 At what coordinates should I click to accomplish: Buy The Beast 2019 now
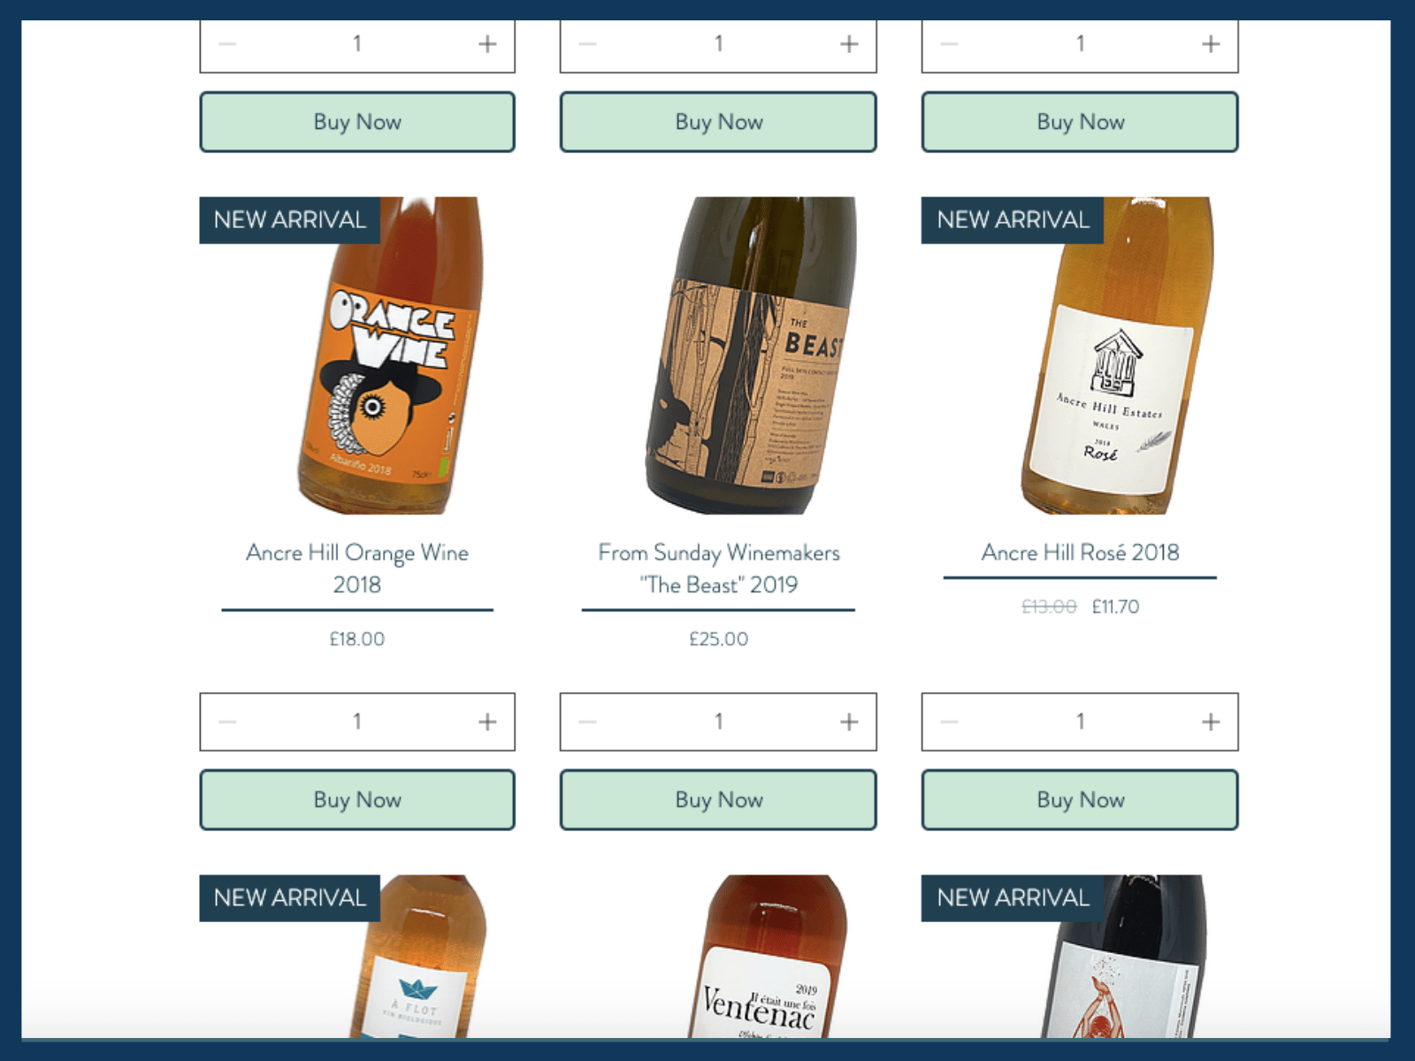tap(718, 800)
